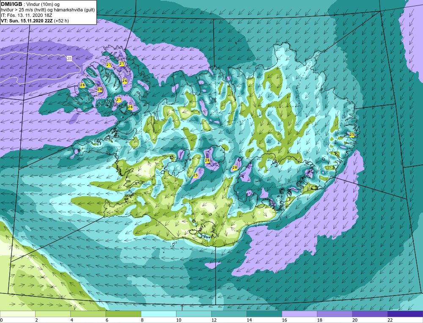Select the 18–20 m/s medium purple legend swatch

[335, 314]
